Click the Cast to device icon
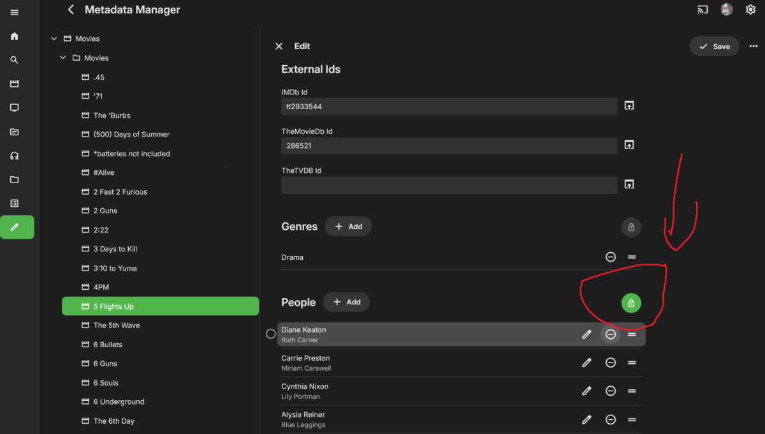The image size is (765, 434). 703,10
